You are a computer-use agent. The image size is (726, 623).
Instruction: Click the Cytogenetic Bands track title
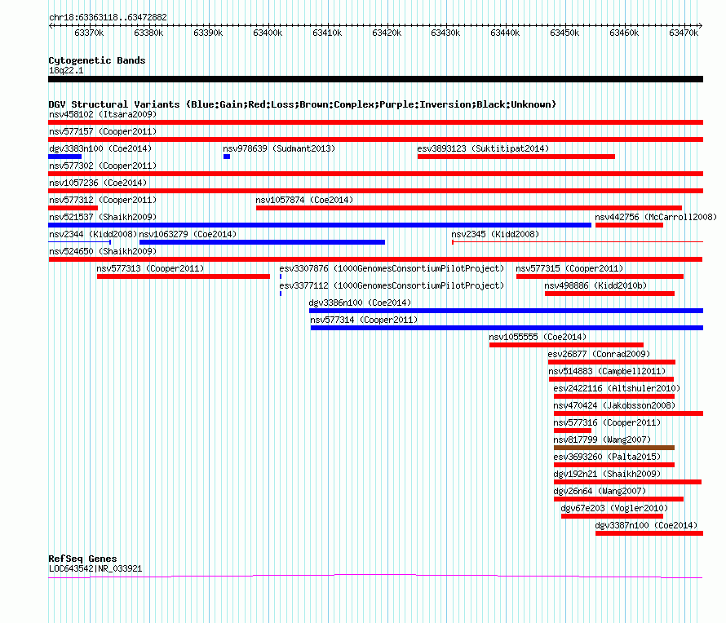[97, 60]
